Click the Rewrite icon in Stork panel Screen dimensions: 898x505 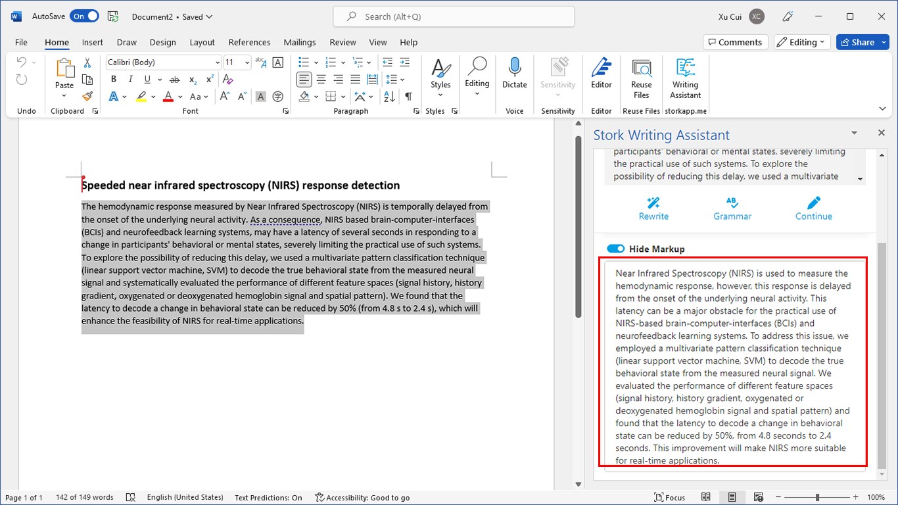tap(653, 208)
